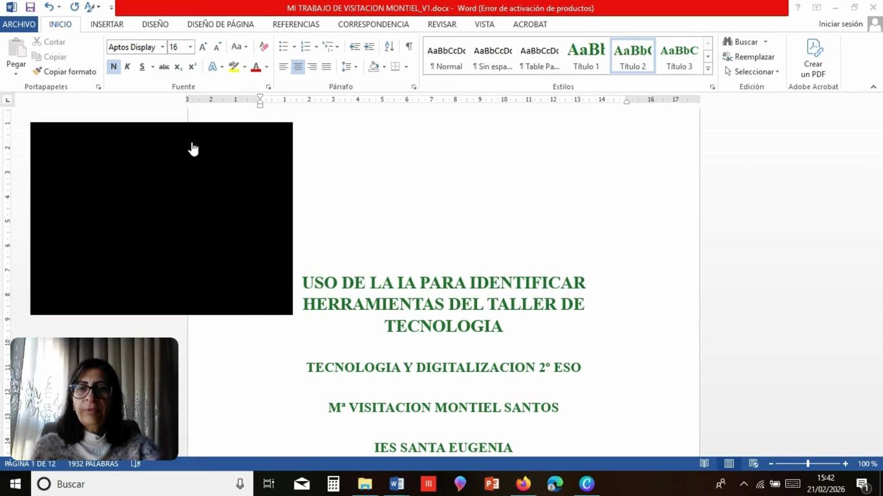
Task: Apply the Título 1 style
Action: tap(586, 56)
